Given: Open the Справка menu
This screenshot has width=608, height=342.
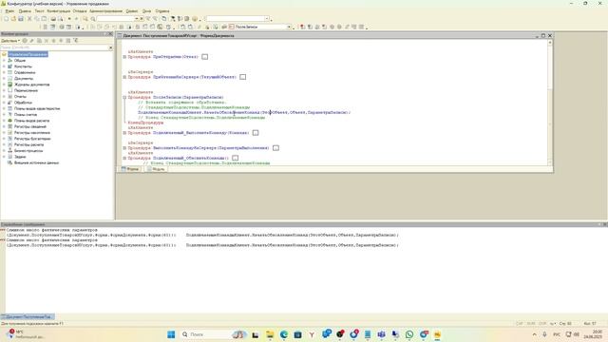Looking at the screenshot, I should (x=162, y=11).
